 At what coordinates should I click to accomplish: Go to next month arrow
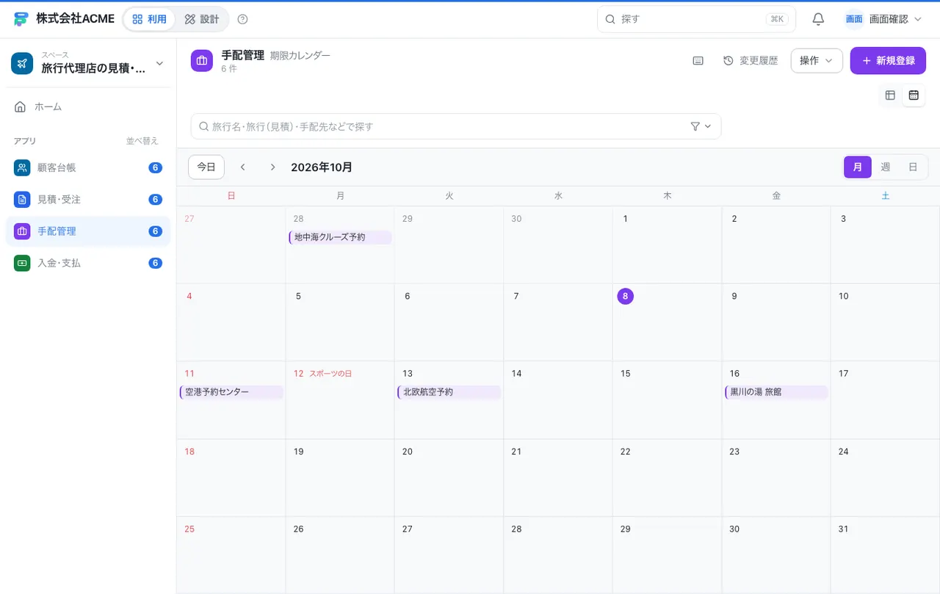click(272, 167)
